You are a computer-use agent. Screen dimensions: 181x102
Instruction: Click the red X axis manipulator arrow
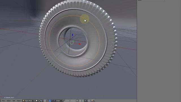point(79,44)
